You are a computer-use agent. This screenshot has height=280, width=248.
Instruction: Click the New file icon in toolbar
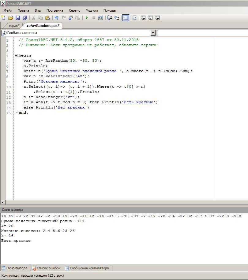point(3,18)
